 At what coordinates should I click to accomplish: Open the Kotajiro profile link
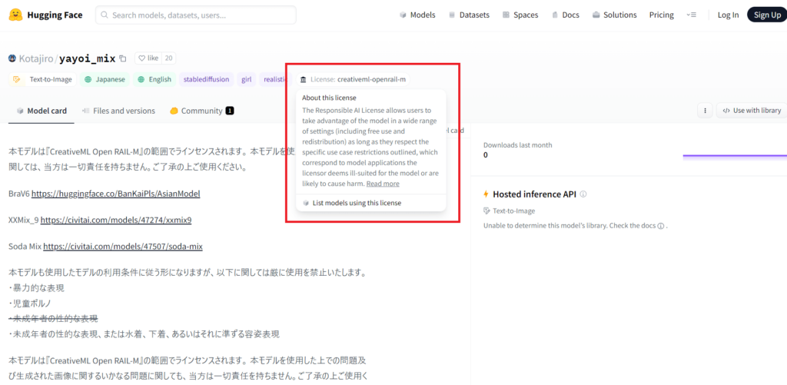click(37, 58)
